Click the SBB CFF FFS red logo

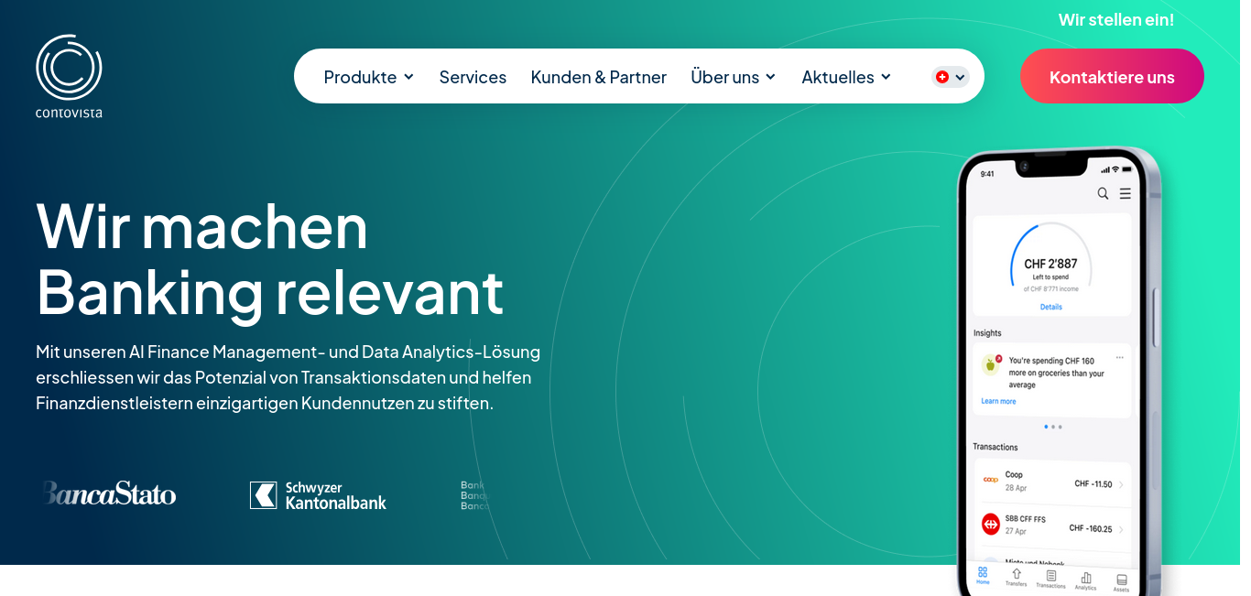[990, 524]
